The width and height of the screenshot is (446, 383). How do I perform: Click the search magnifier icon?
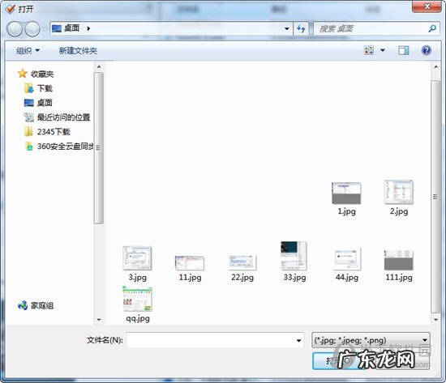432,28
